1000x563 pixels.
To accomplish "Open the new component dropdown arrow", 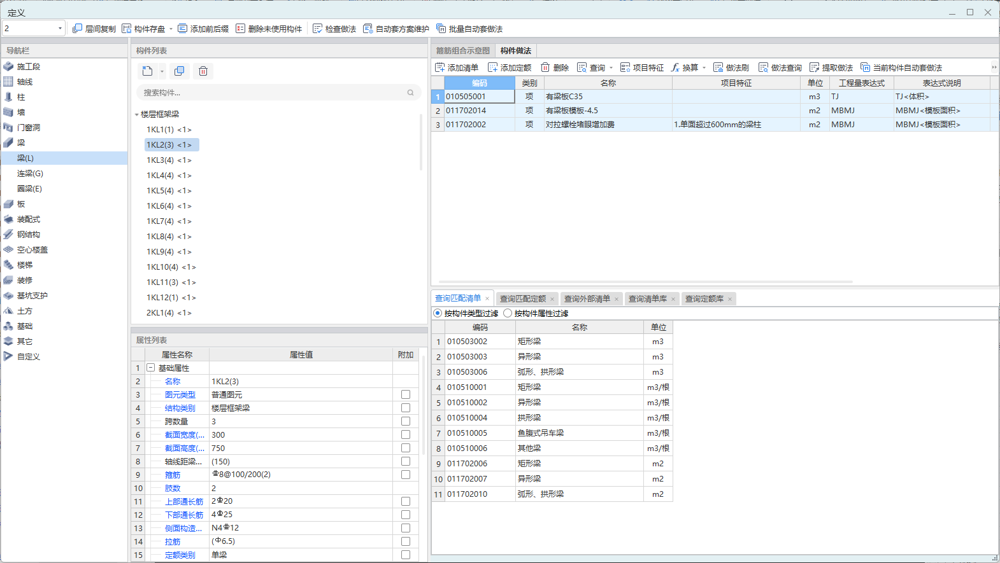I will 162,71.
